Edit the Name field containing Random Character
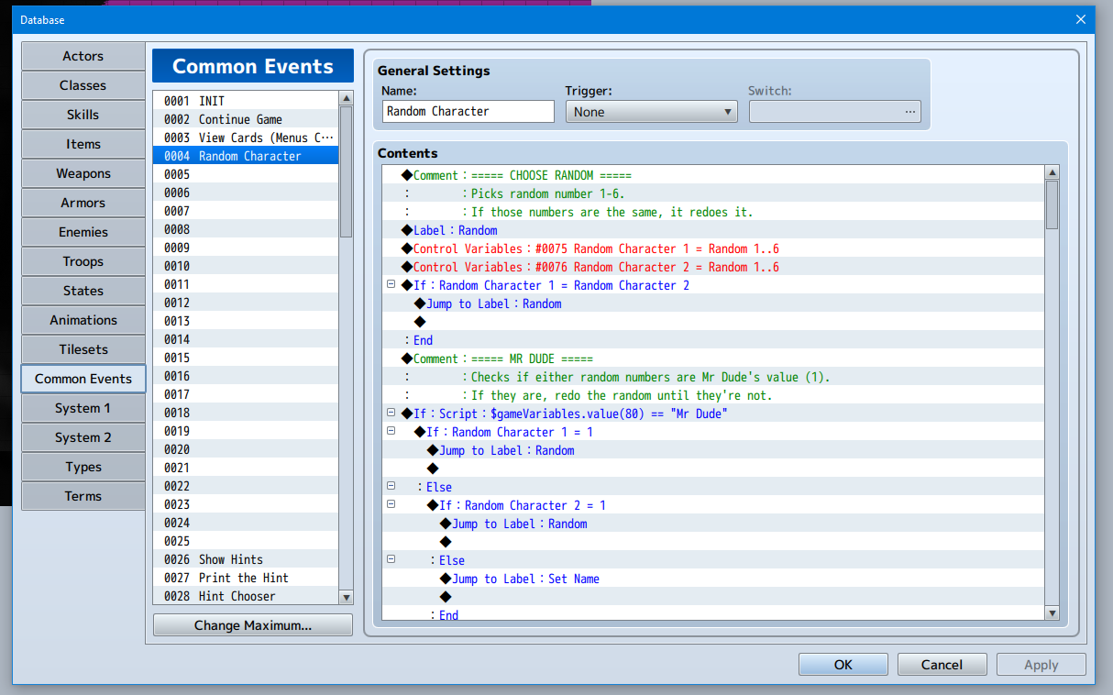Viewport: 1113px width, 695px height. pyautogui.click(x=468, y=111)
